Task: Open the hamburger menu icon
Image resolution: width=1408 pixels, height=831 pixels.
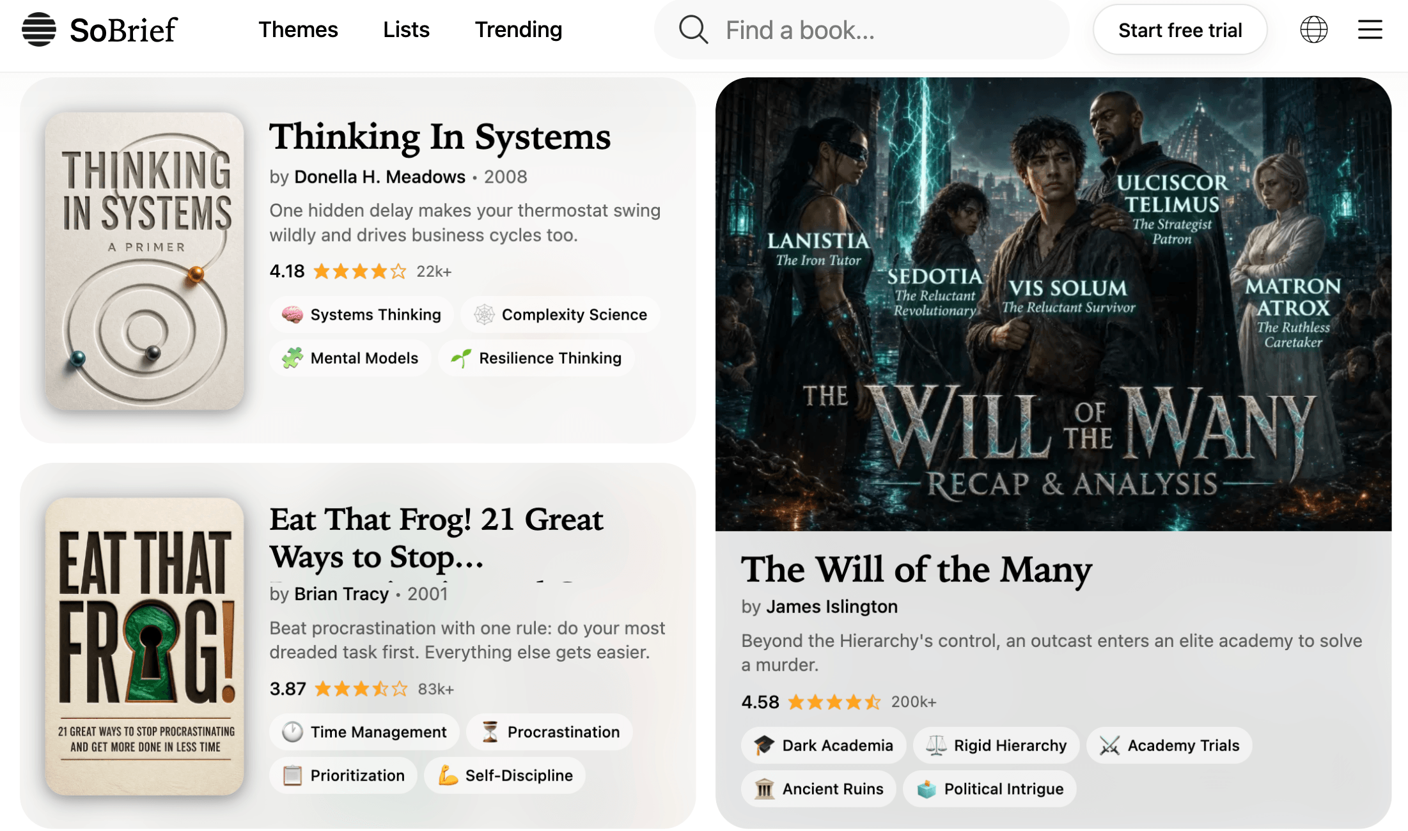Action: [x=1370, y=29]
